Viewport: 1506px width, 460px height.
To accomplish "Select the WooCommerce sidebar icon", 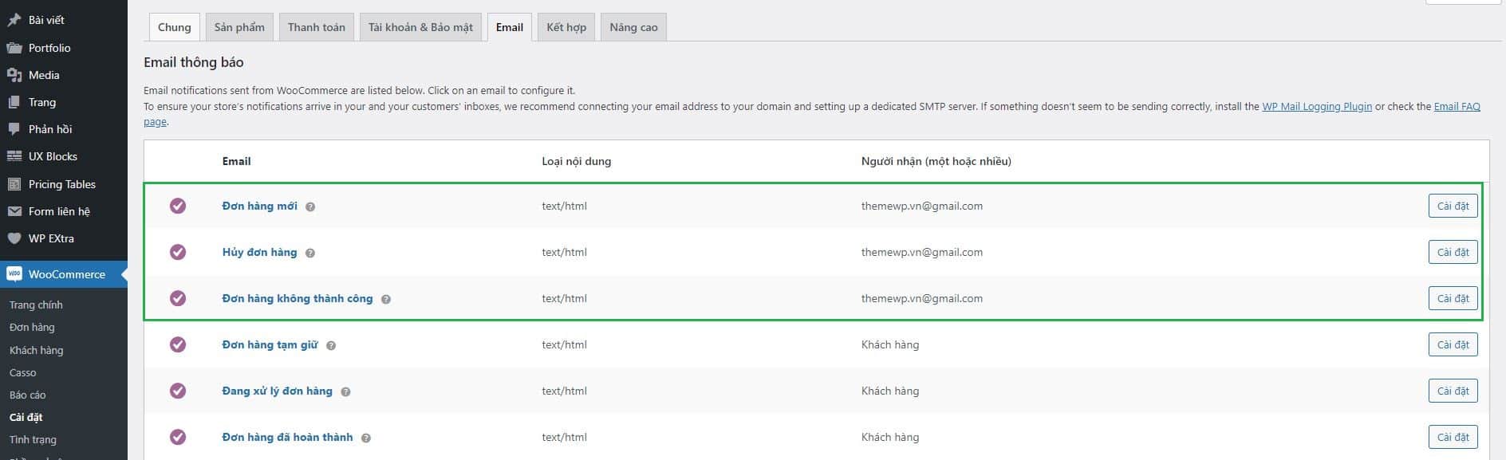I will pyautogui.click(x=13, y=273).
